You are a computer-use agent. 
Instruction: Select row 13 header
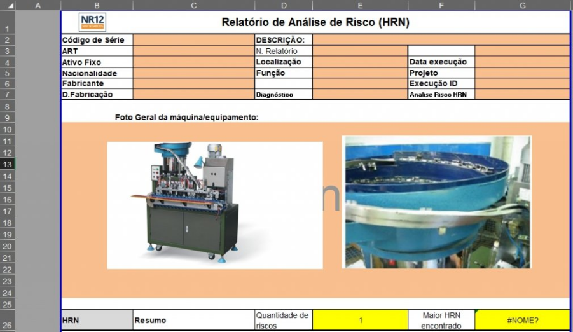[6, 165]
